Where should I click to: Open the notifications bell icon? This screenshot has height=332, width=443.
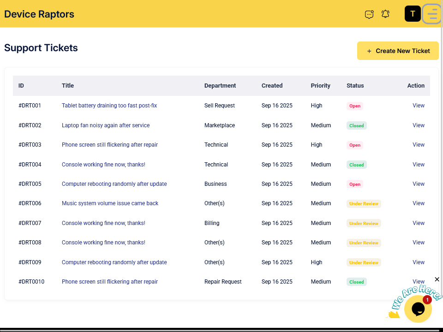coord(385,14)
